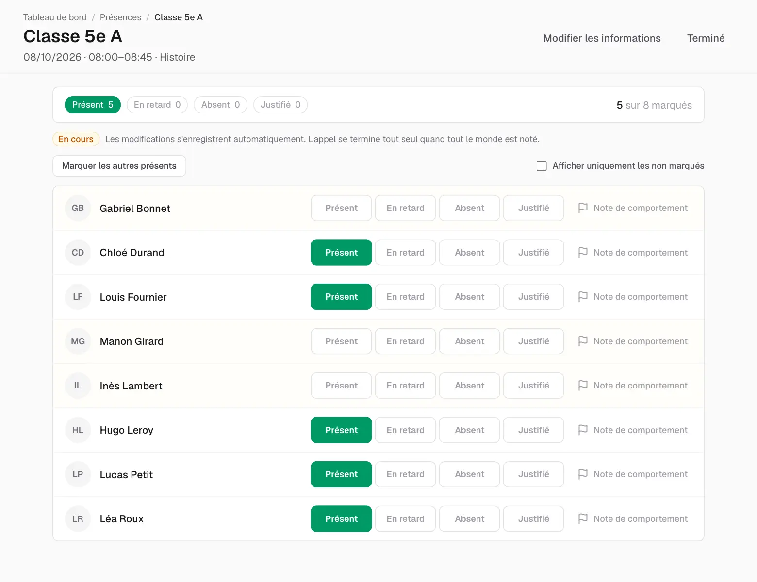The height and width of the screenshot is (582, 757).
Task: Click behavior note flag icon for Gabriel Bonnet
Action: 583,208
